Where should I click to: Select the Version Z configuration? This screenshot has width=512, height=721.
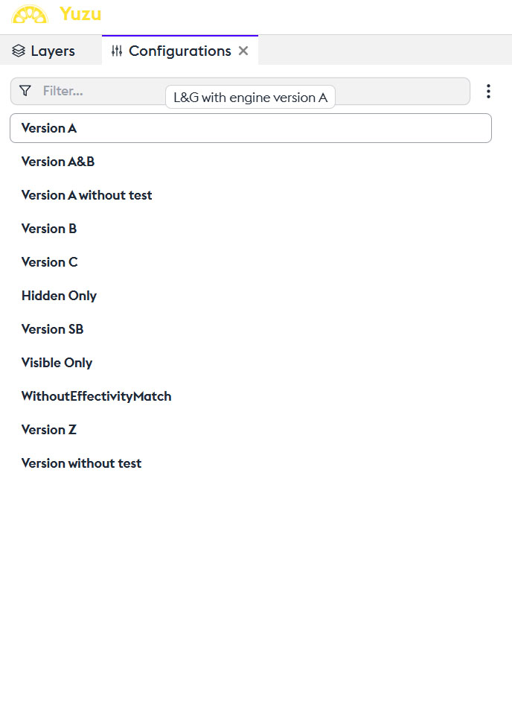pyautogui.click(x=49, y=430)
